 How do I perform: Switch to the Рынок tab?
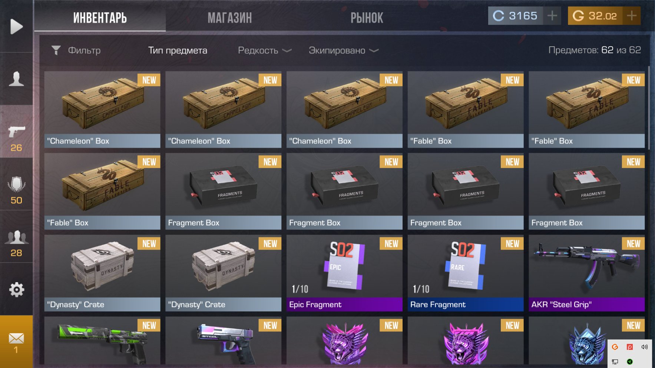click(x=367, y=18)
